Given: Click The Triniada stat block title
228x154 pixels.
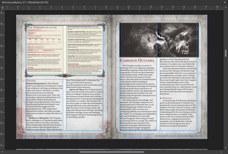Looking at the screenshot, I should 42,27.
